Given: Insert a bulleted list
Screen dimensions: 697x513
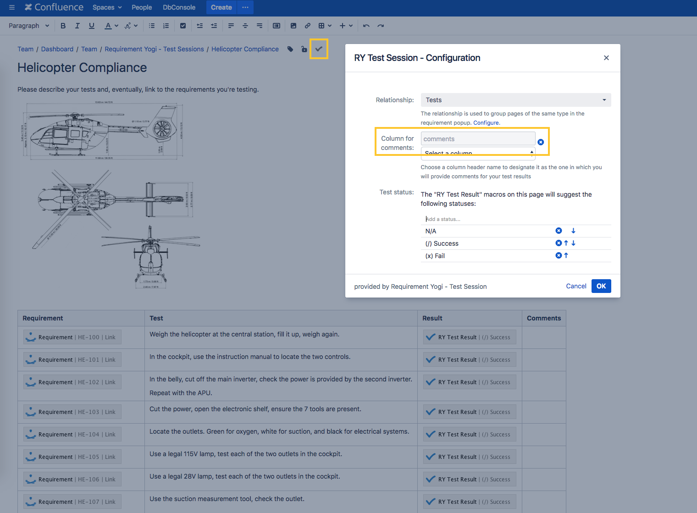Looking at the screenshot, I should click(151, 26).
